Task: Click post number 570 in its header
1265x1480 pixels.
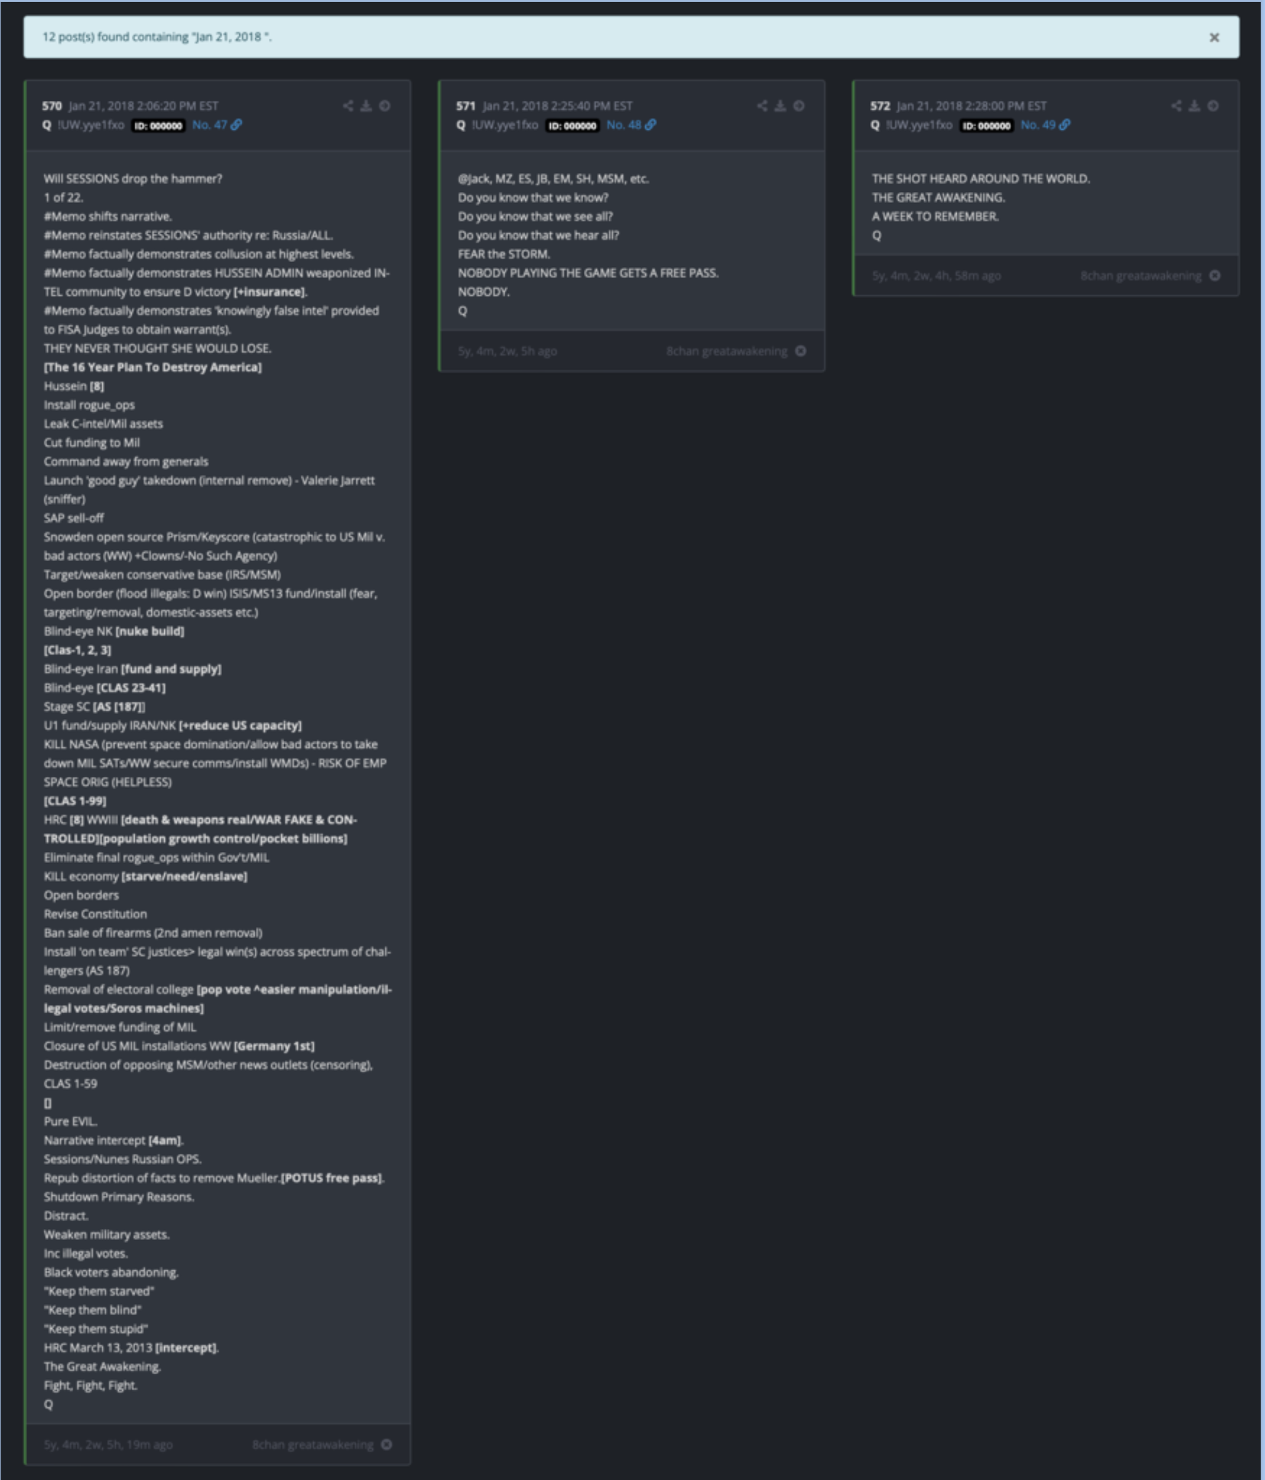Action: pyautogui.click(x=52, y=106)
